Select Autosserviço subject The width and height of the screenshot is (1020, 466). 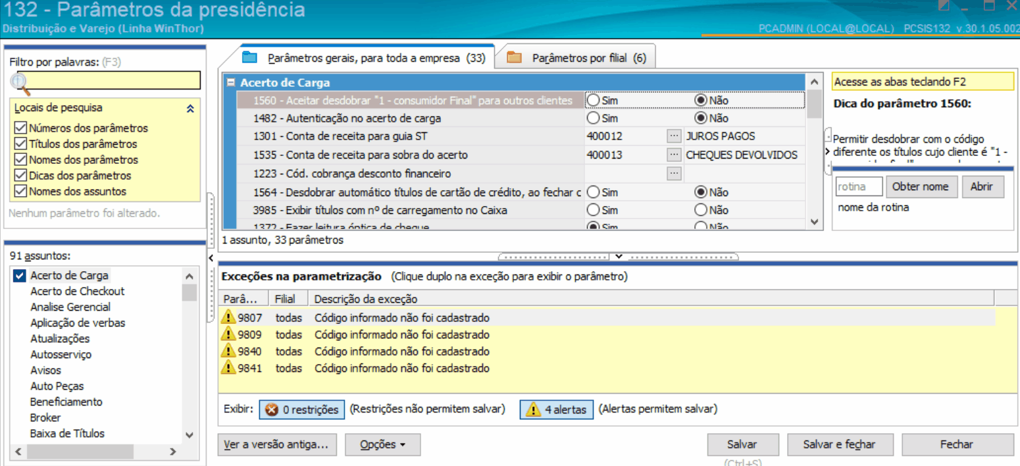pyautogui.click(x=61, y=355)
